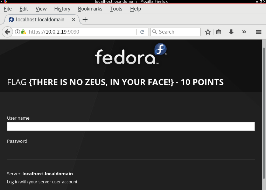The width and height of the screenshot is (266, 190).
Task: Open the Firefox hamburger menu
Action: 259,32
